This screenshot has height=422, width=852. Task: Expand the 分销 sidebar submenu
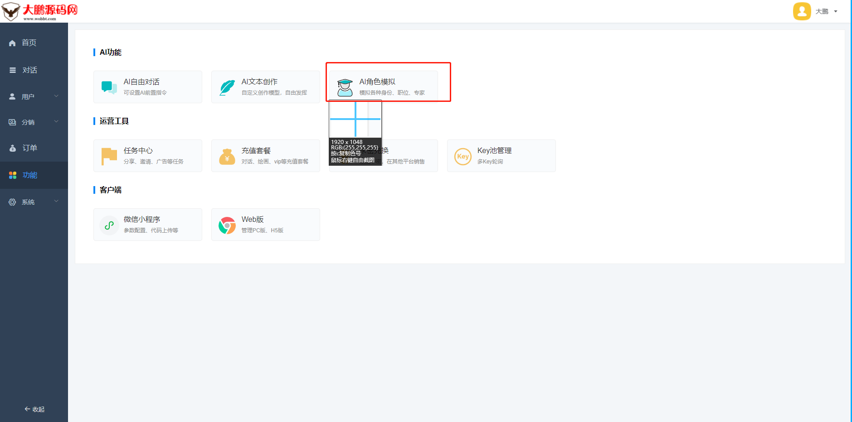point(56,121)
